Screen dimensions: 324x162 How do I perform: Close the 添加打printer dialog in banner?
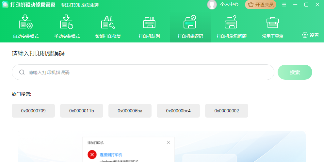tap(169, 142)
